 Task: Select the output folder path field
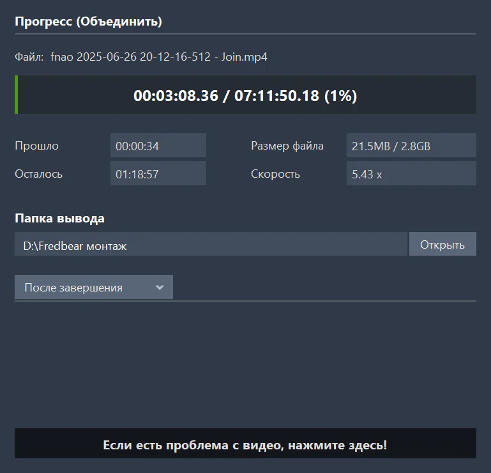211,244
